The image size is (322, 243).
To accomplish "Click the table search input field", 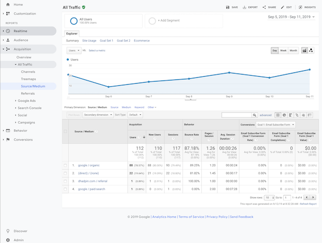I will point(237,115).
